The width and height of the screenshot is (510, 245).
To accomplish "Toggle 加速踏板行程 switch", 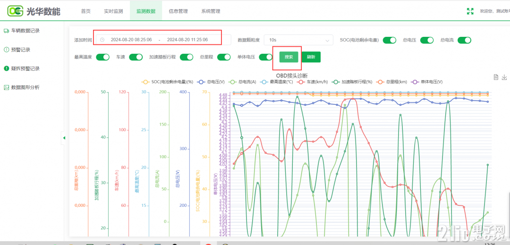I will [x=187, y=57].
